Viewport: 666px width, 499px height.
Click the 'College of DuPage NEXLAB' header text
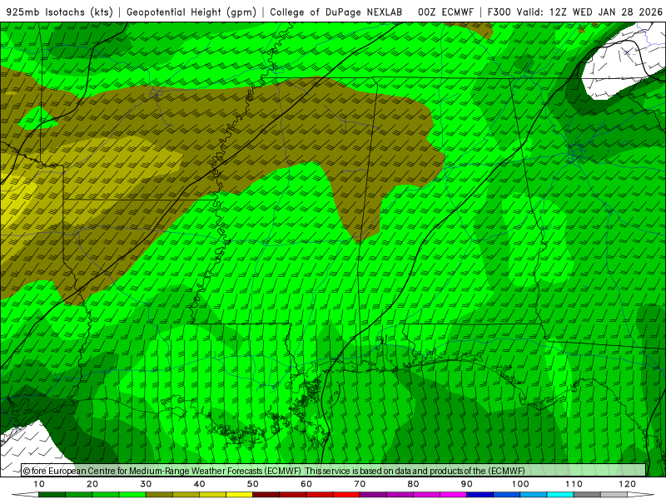pyautogui.click(x=336, y=12)
